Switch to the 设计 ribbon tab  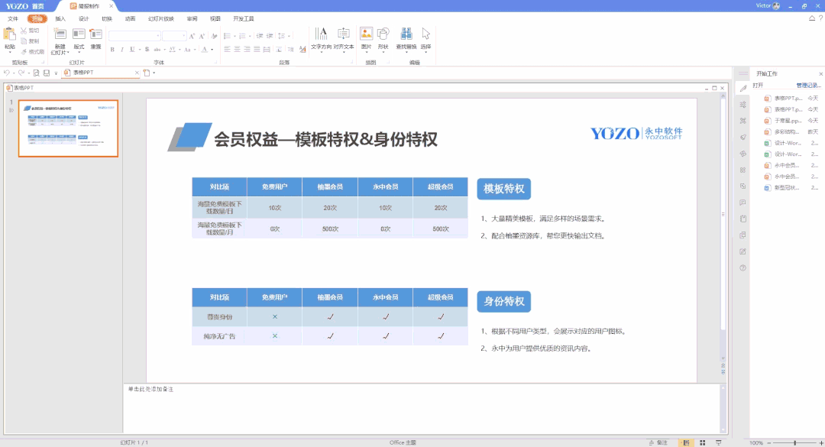[x=84, y=18]
